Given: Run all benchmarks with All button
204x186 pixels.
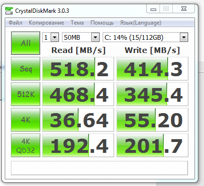Looking at the screenshot, I should coord(26,43).
